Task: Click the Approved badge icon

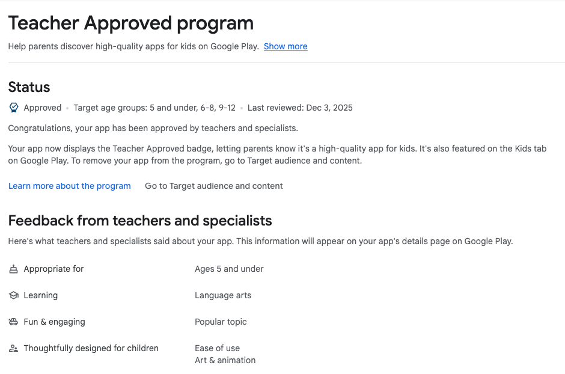Action: tap(14, 108)
